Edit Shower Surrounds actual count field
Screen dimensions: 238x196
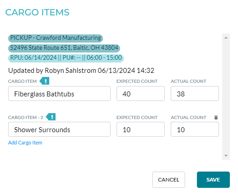point(195,129)
